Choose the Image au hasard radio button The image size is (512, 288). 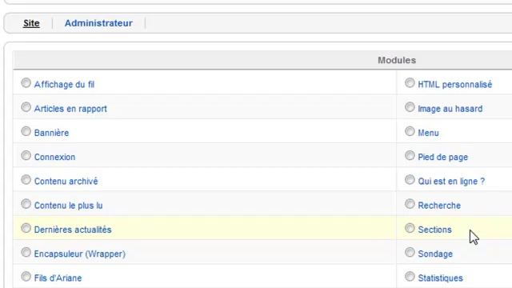coord(410,107)
